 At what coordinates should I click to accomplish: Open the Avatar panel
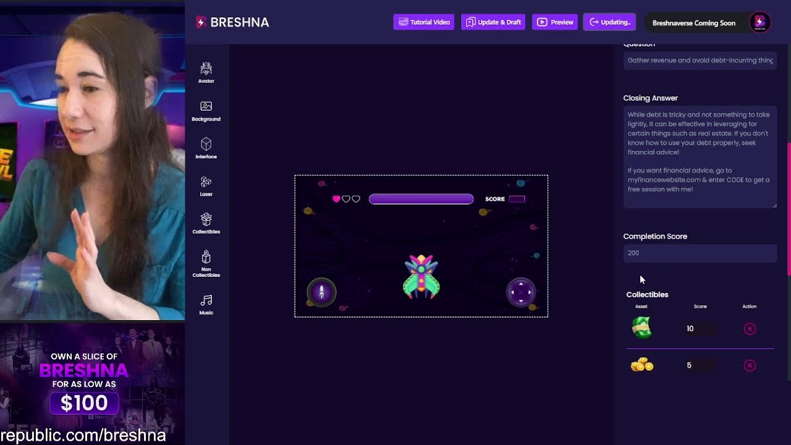point(206,73)
